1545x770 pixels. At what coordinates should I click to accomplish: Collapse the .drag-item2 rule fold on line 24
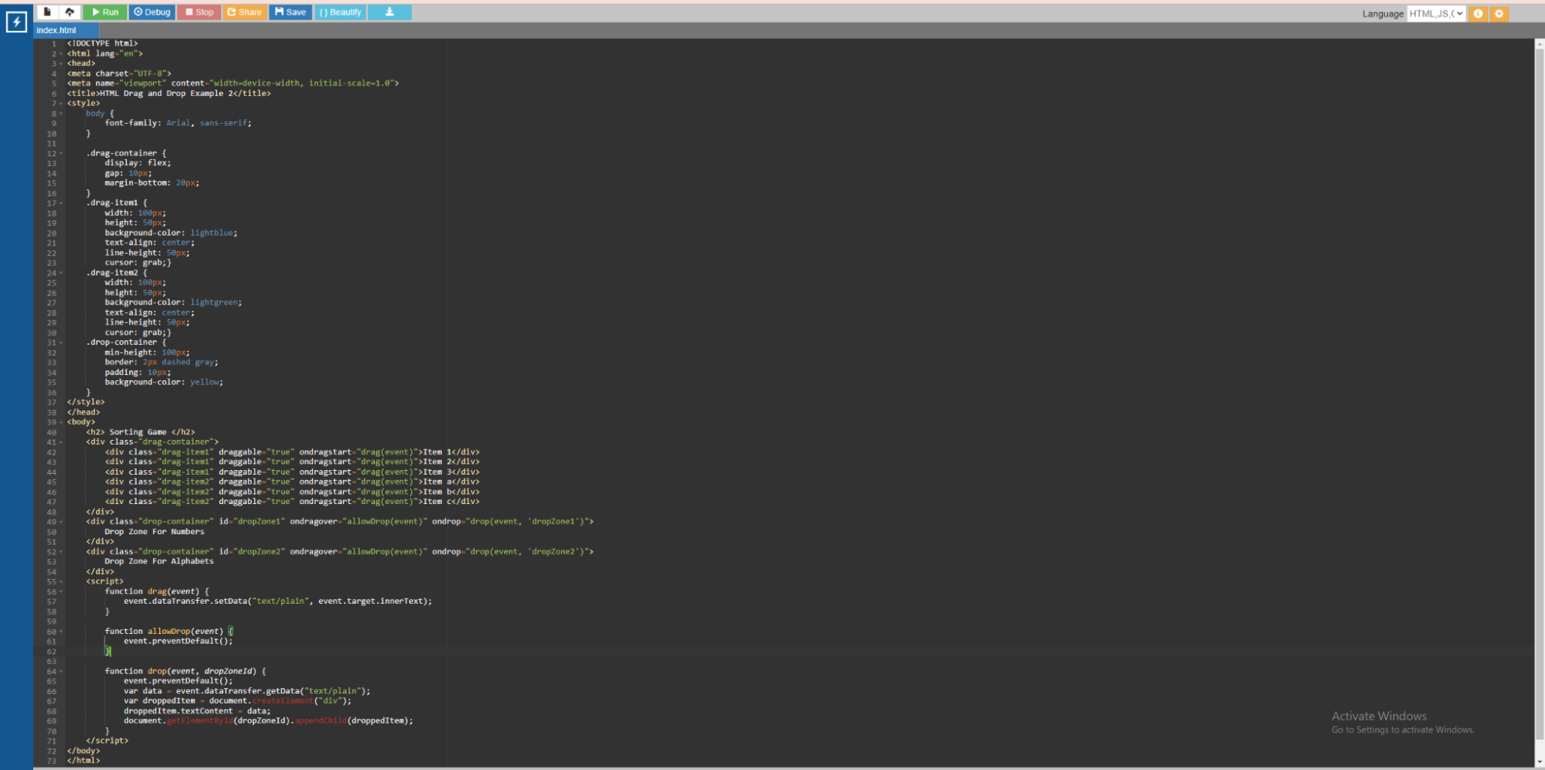click(61, 273)
